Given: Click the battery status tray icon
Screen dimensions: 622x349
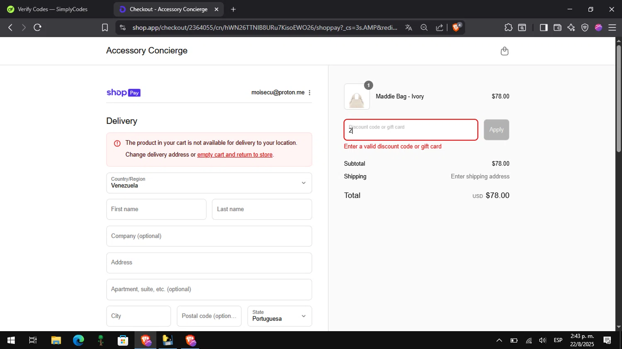Looking at the screenshot, I should click(514, 340).
